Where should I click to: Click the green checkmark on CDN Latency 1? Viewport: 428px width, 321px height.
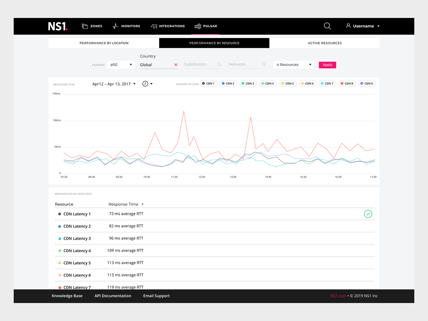pyautogui.click(x=368, y=214)
